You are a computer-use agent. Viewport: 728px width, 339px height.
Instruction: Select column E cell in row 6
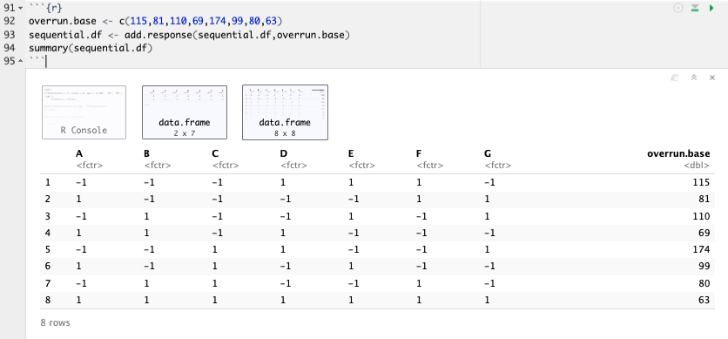pyautogui.click(x=351, y=266)
